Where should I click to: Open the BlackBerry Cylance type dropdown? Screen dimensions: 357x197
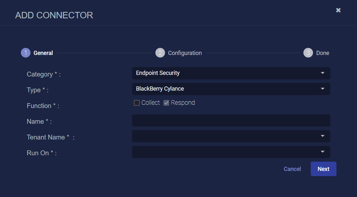[231, 89]
